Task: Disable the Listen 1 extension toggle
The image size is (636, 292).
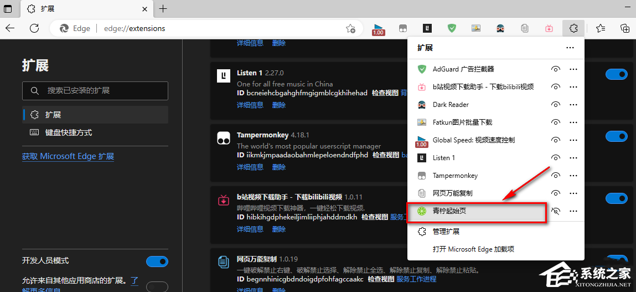Action: click(x=616, y=74)
